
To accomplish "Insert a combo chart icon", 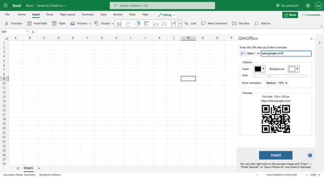I will pyautogui.click(x=174, y=24).
